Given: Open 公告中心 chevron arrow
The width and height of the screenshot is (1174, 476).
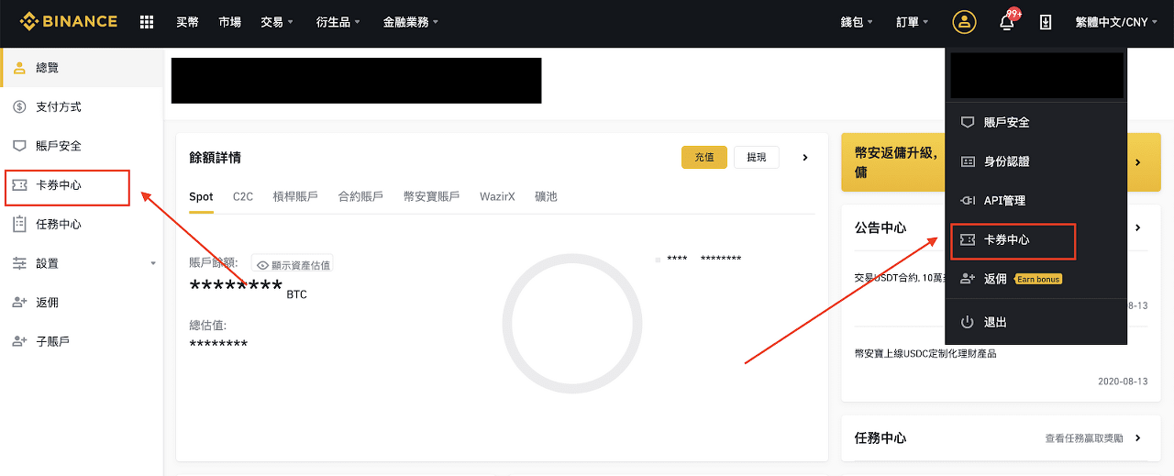Looking at the screenshot, I should click(1138, 227).
